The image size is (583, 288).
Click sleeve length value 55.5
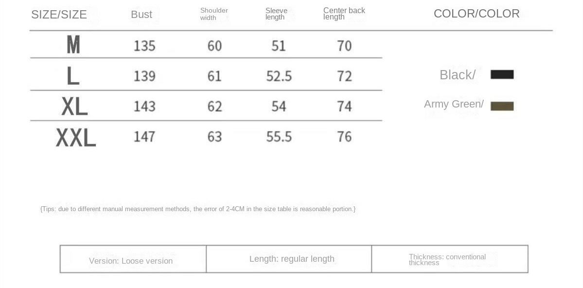[279, 137]
